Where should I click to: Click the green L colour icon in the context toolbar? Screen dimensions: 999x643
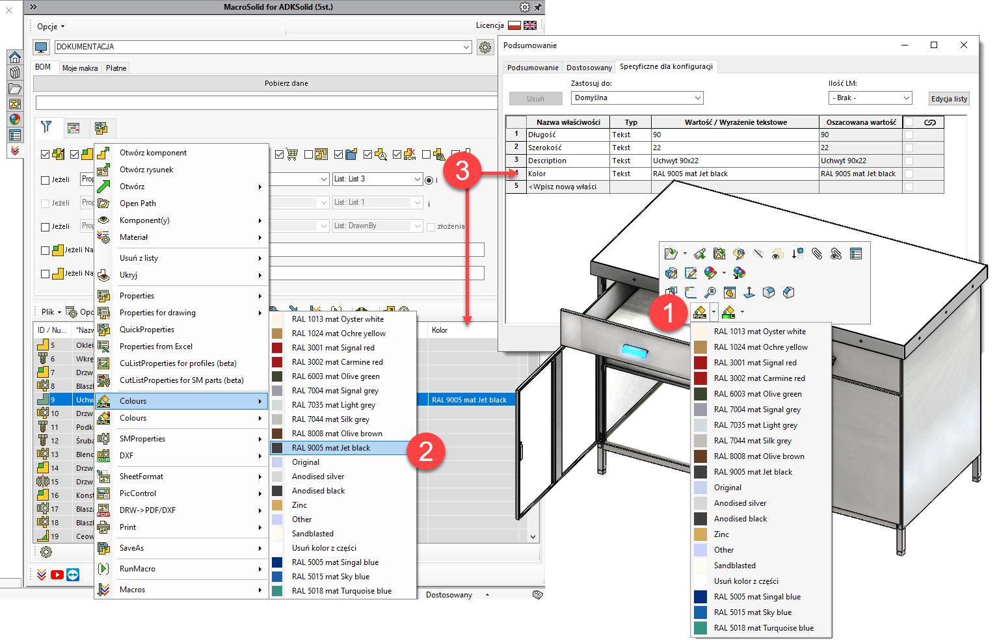(x=728, y=312)
